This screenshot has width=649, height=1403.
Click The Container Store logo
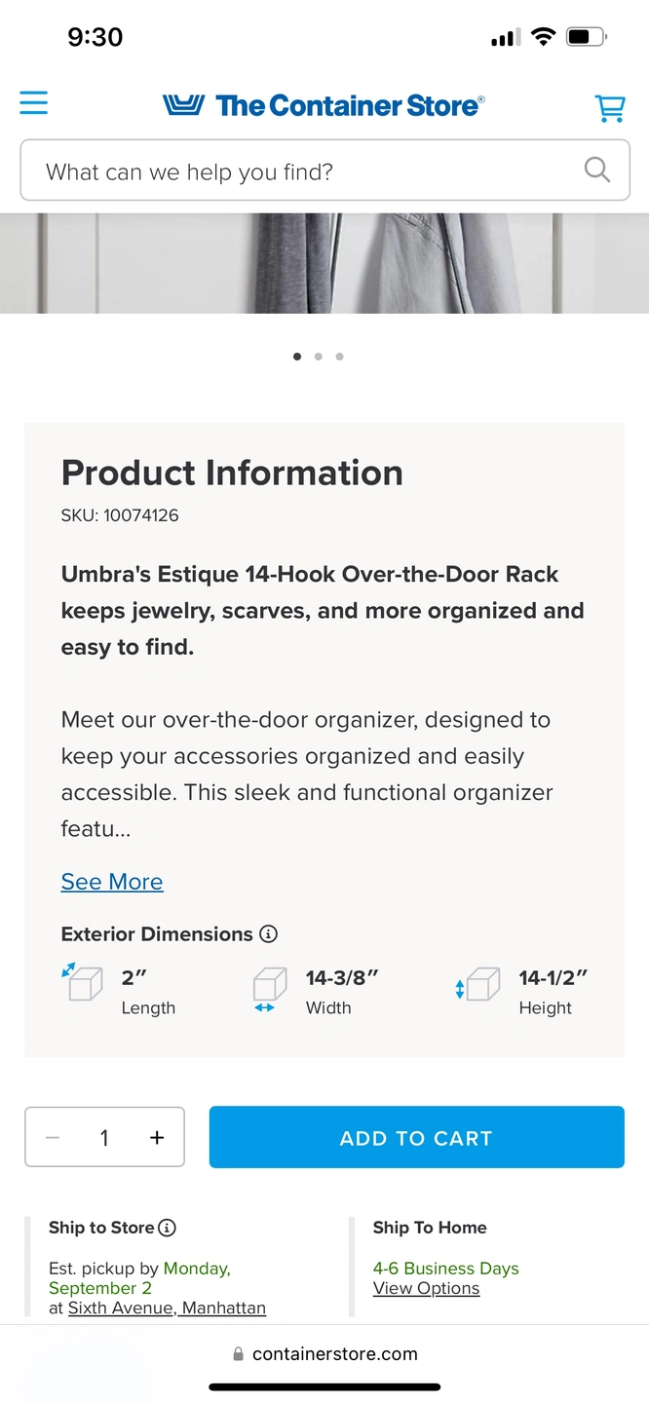324,105
